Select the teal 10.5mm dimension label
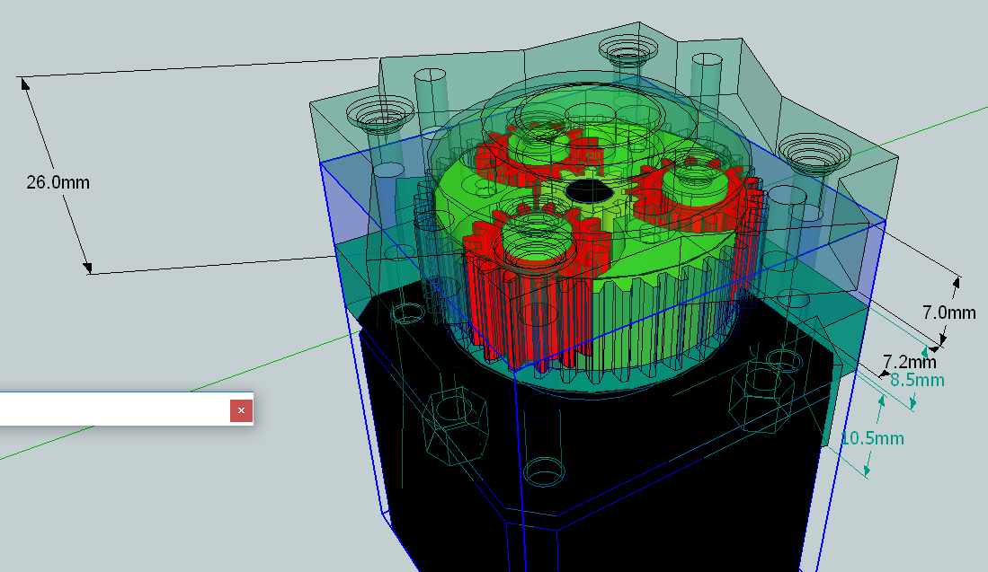988x572 pixels. (x=872, y=438)
